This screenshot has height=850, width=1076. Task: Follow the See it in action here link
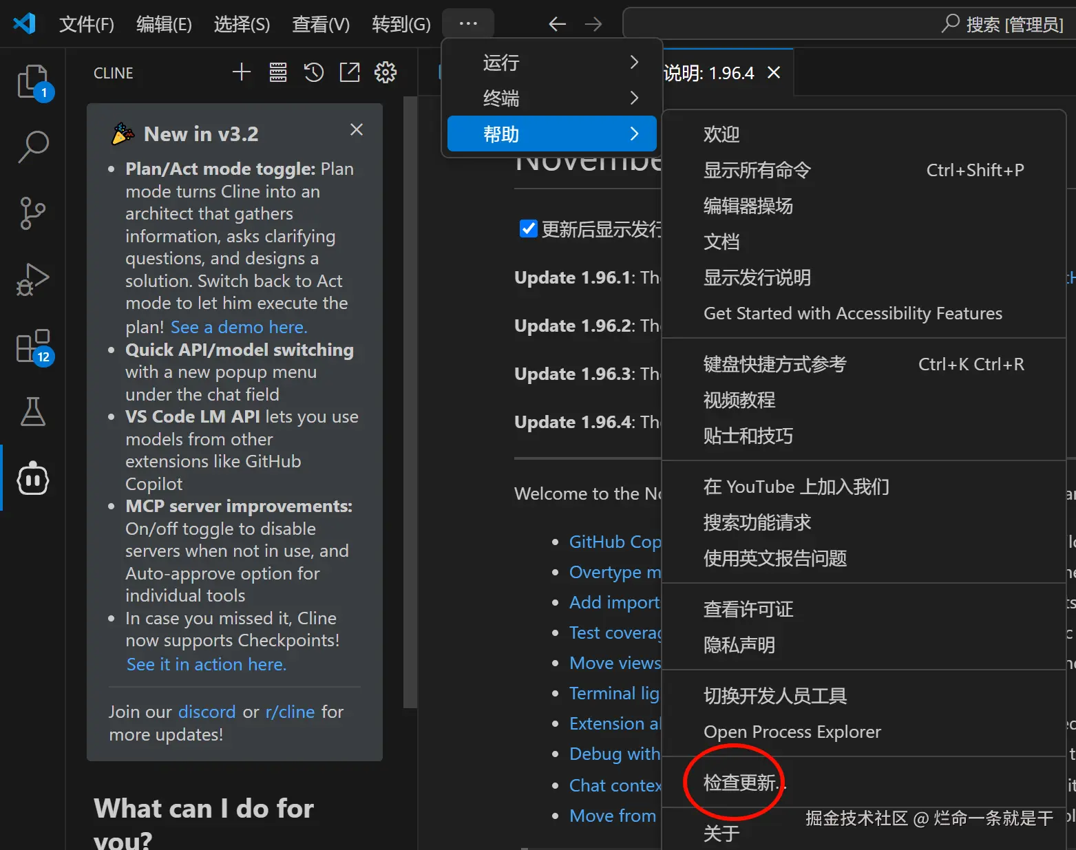pyautogui.click(x=207, y=664)
